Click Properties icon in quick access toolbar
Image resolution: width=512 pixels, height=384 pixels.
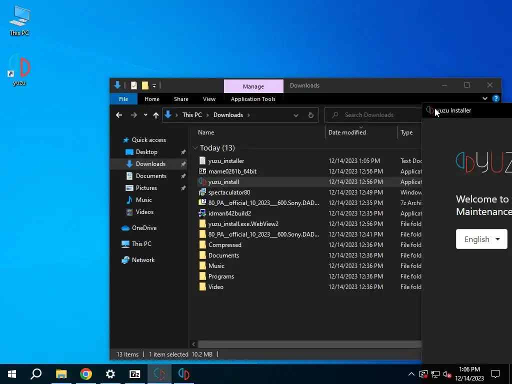[134, 85]
